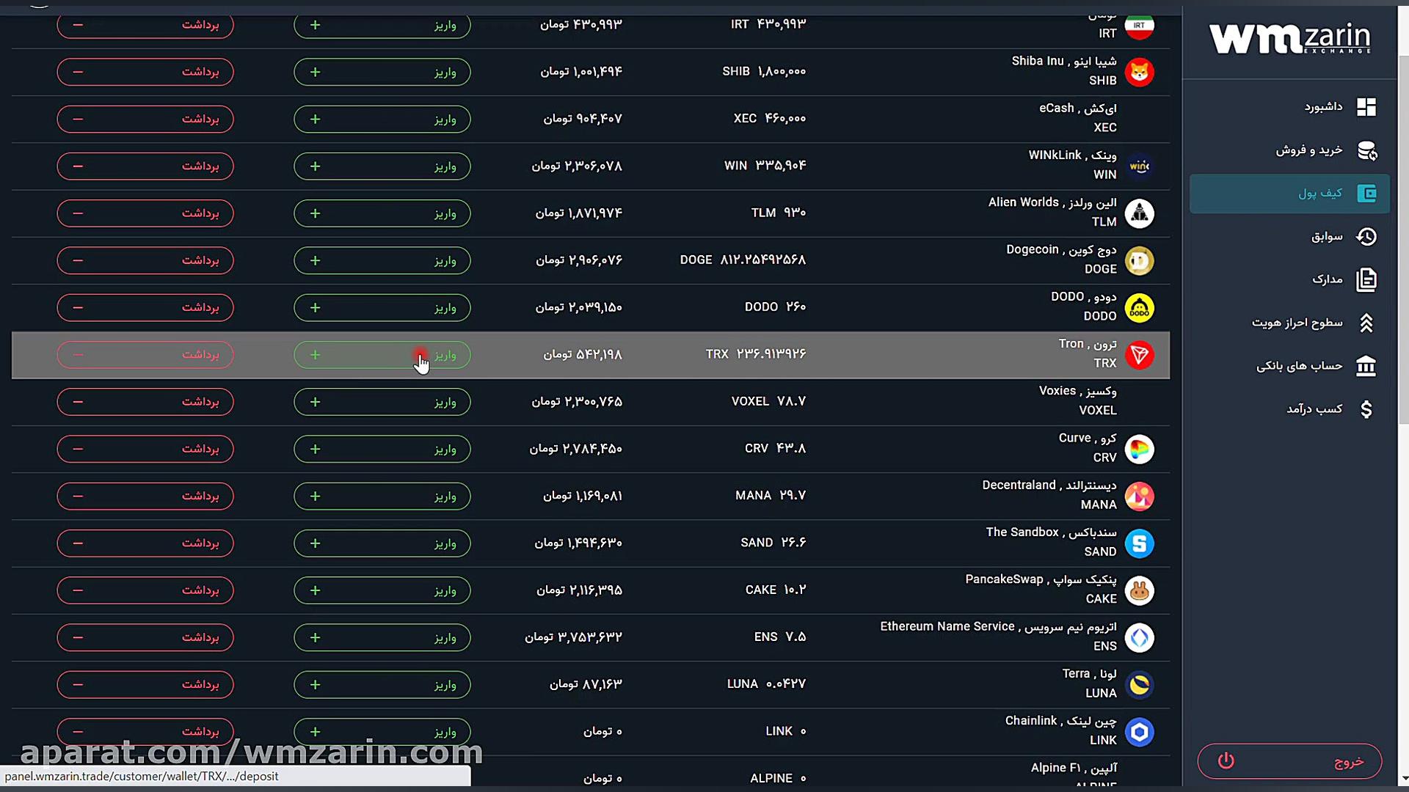Click the Ethereum Name Service logo
1409x792 pixels.
[1139, 638]
